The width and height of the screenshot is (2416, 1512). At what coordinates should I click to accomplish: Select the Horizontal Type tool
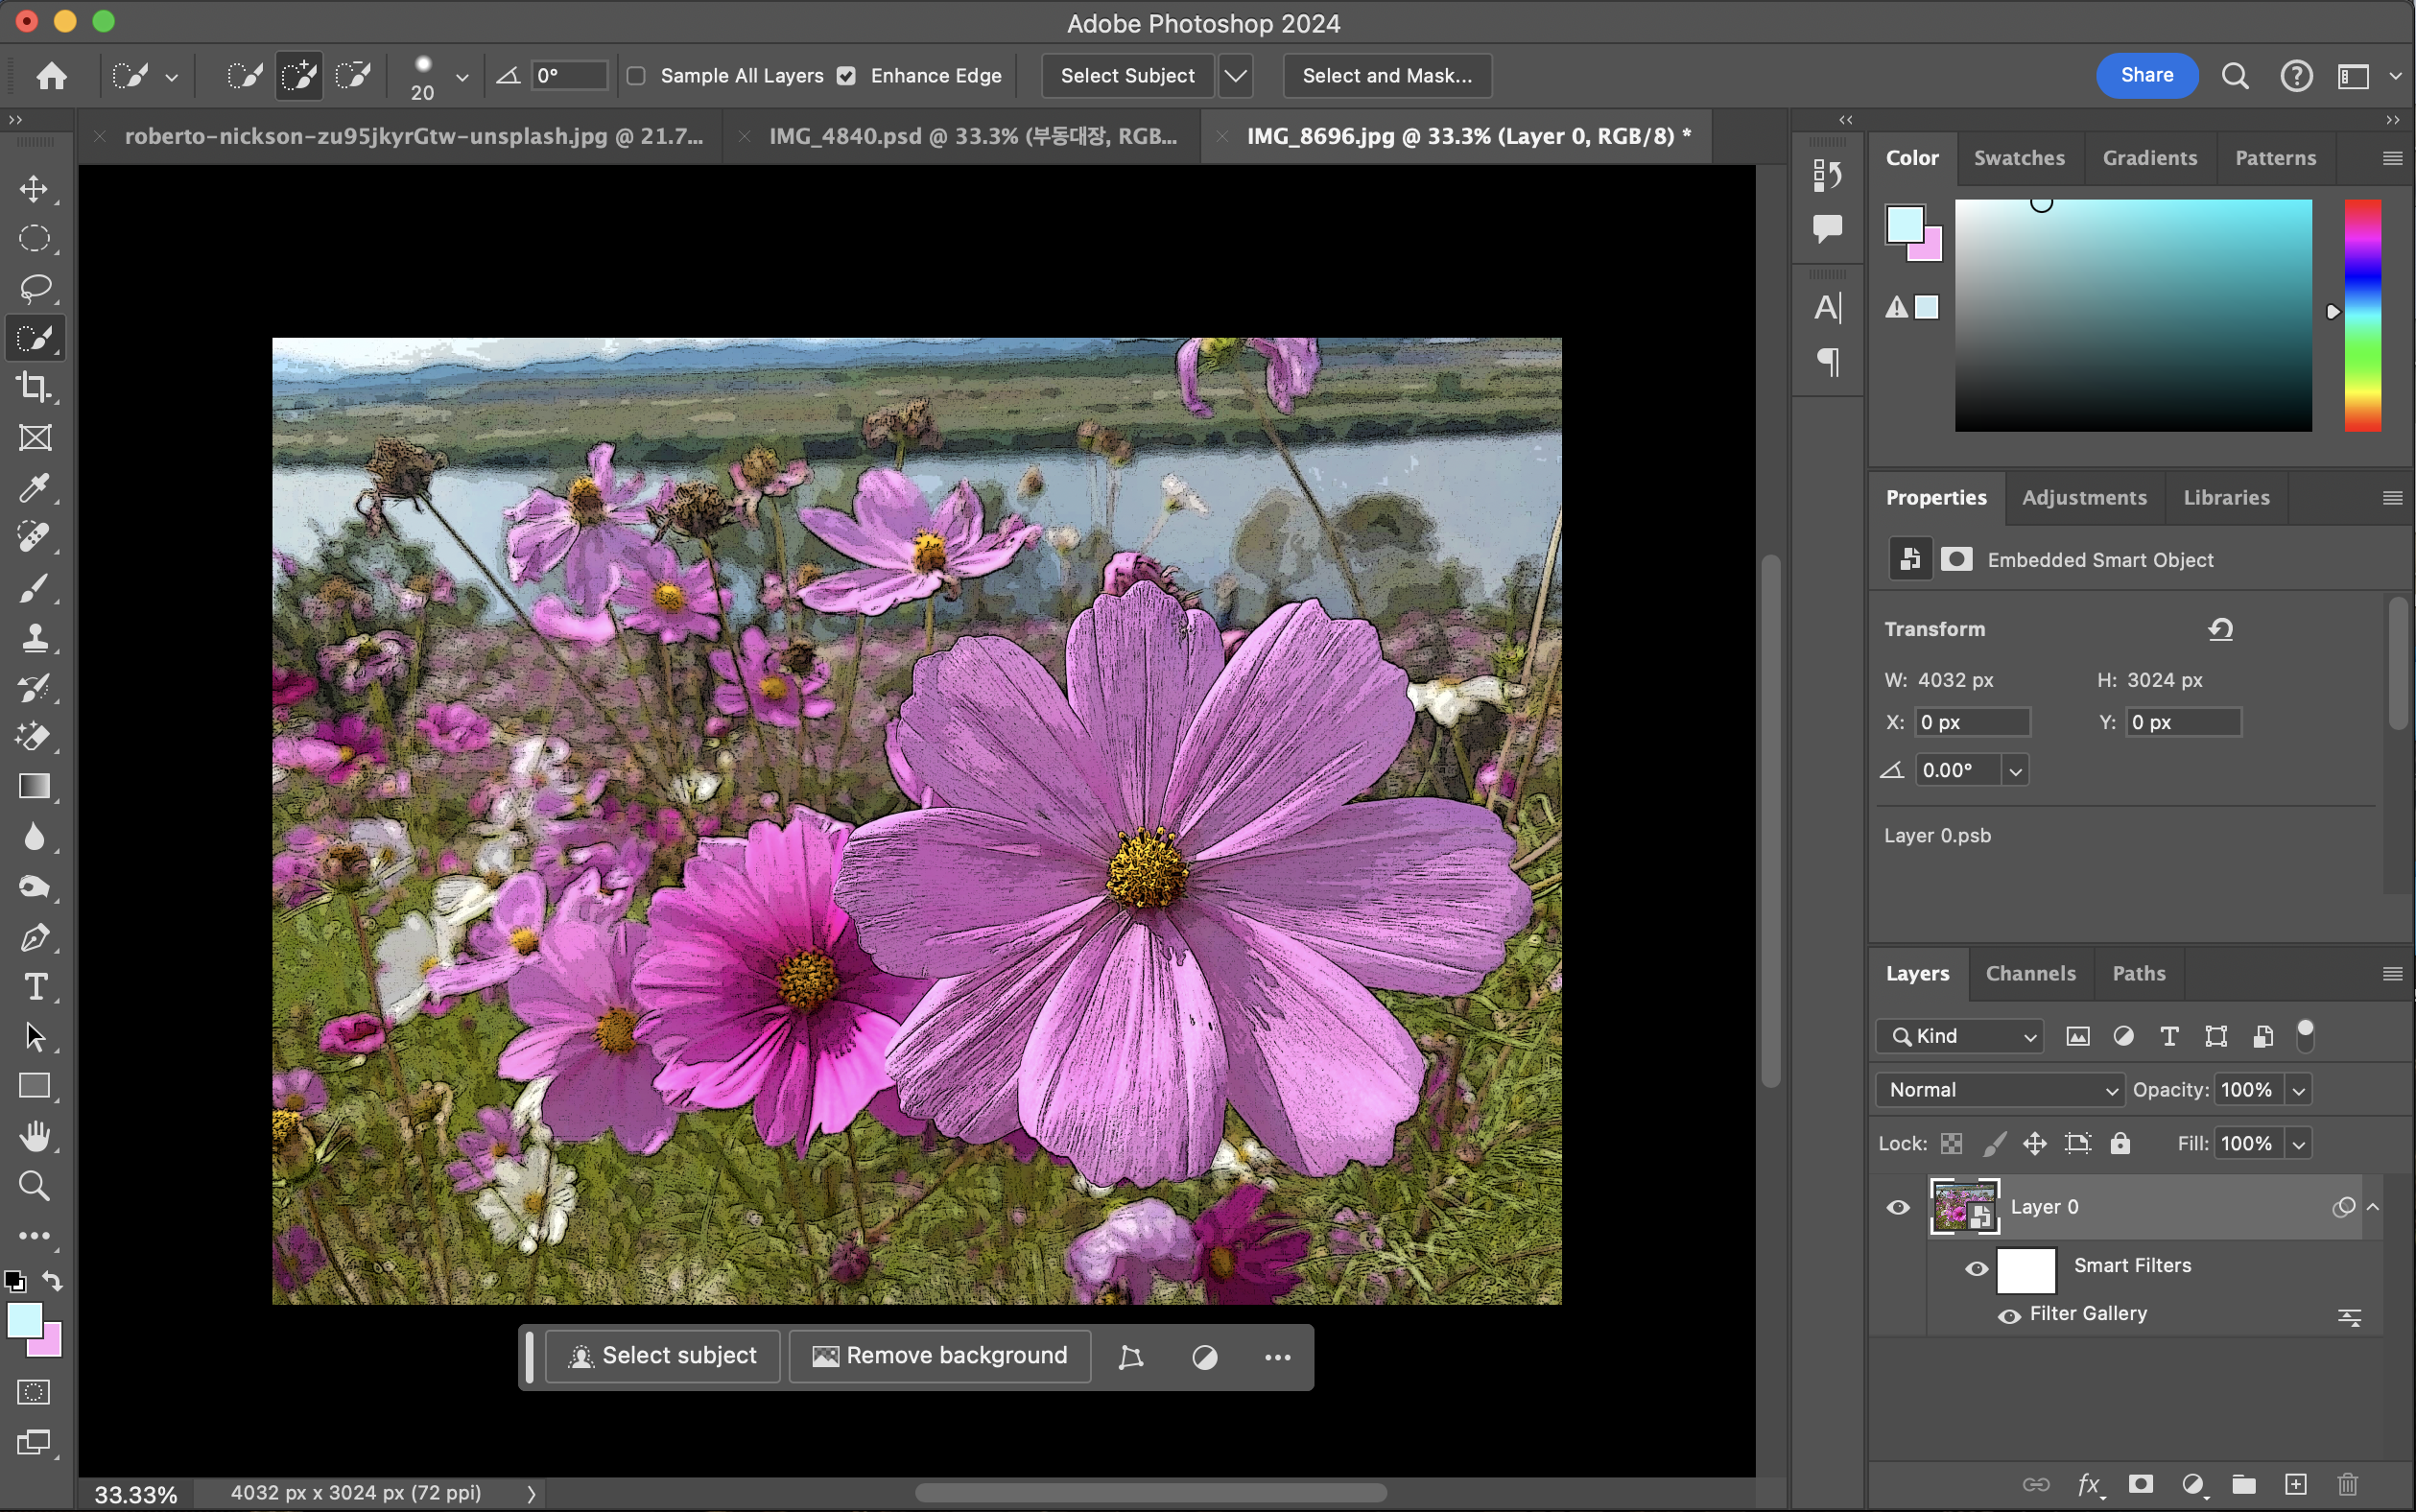click(34, 987)
